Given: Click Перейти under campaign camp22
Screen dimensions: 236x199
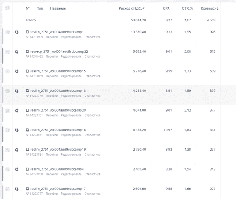Looking at the screenshot, I should (52, 57).
